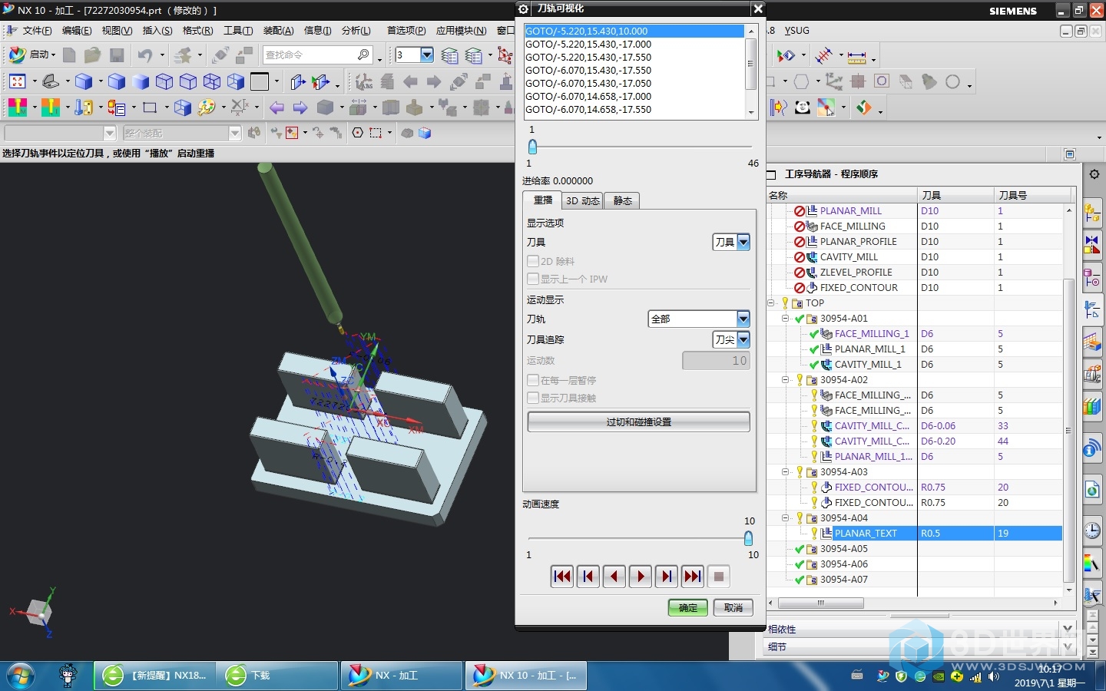The width and height of the screenshot is (1106, 691).
Task: Click the 过切和碰撞设置 button
Action: point(639,422)
